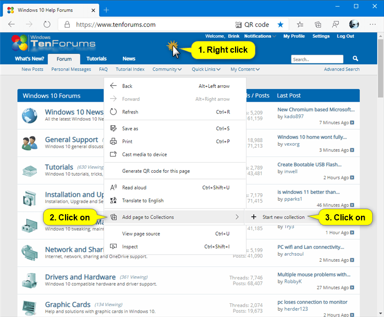Expand the Quick Links dropdown
Image resolution: width=384 pixels, height=317 pixels.
pyautogui.click(x=206, y=69)
